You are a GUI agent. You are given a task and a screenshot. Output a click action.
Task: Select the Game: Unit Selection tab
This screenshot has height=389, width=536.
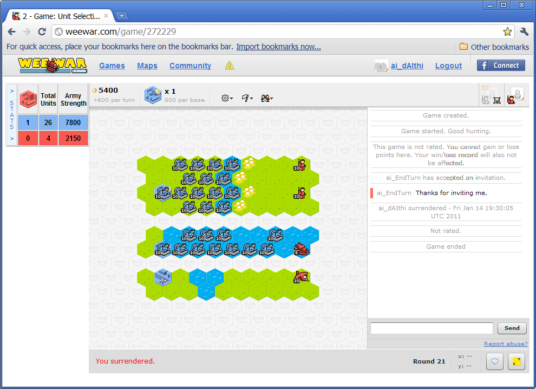click(x=60, y=16)
